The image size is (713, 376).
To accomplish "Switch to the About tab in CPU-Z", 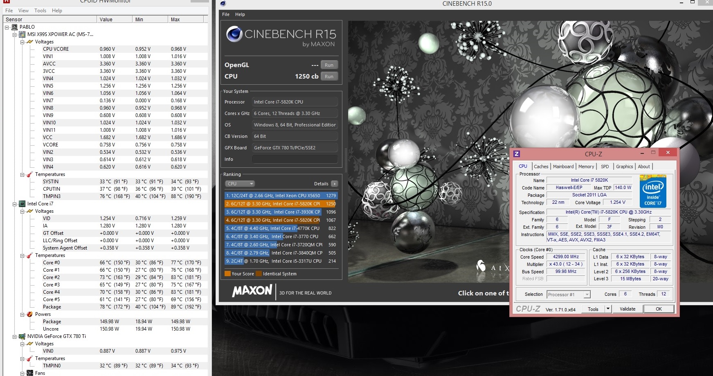I will click(643, 167).
